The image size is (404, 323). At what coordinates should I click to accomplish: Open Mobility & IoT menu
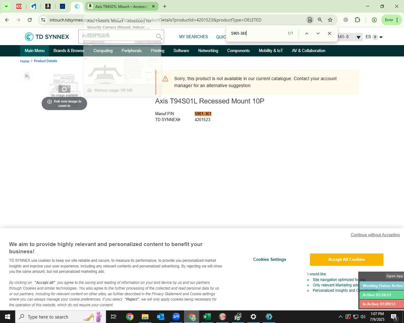tap(271, 50)
